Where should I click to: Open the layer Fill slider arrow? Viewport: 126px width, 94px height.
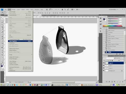coord(124,61)
